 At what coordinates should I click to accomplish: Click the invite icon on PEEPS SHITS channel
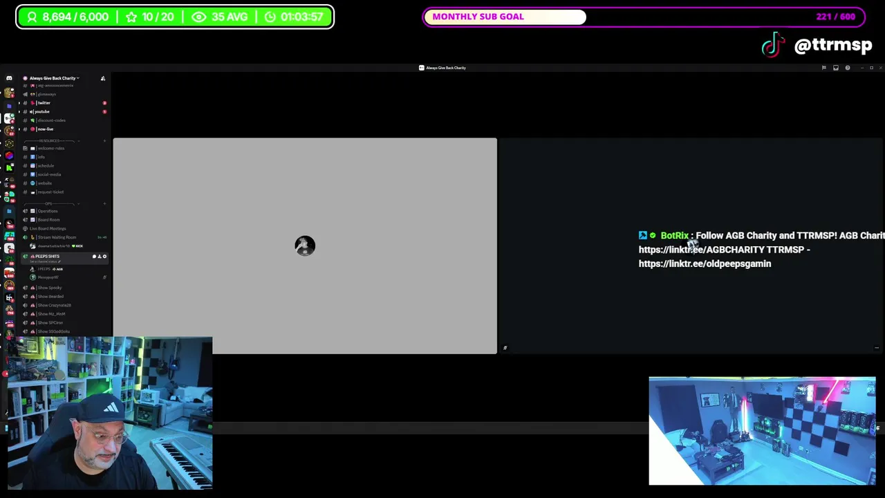pyautogui.click(x=100, y=257)
